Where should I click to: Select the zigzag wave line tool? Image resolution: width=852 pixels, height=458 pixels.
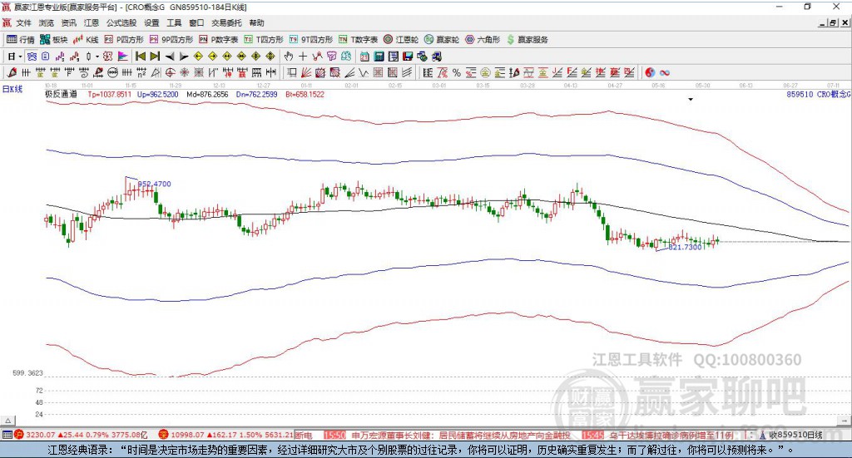pos(364,72)
